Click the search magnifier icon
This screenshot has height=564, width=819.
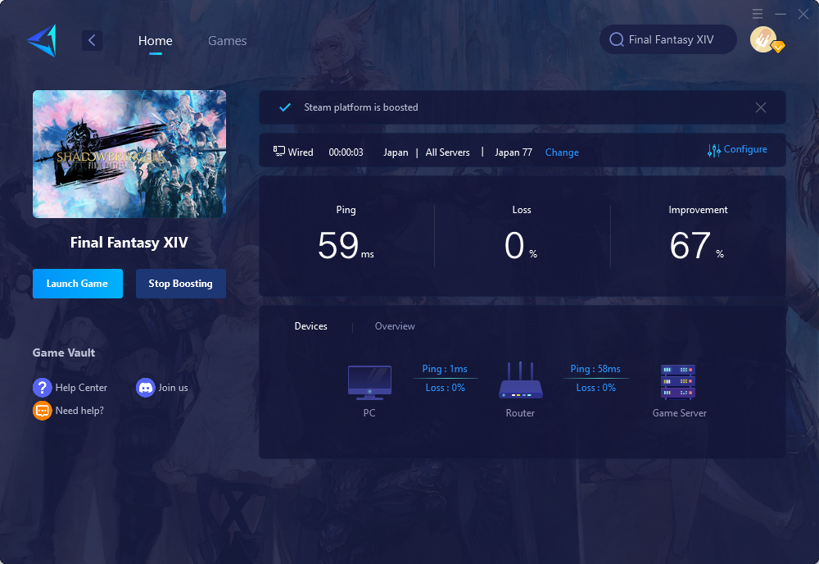click(x=617, y=39)
